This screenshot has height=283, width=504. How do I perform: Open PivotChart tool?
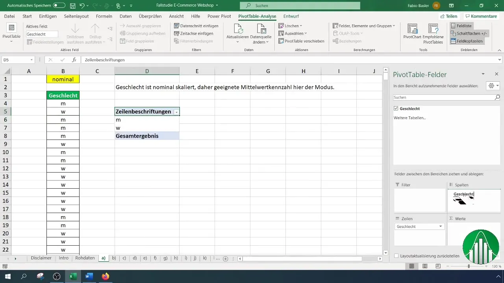[413, 33]
